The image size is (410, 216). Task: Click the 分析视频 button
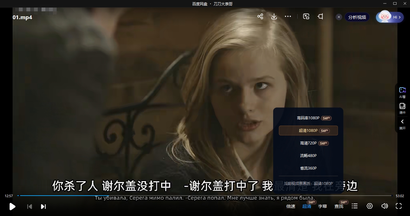357,17
